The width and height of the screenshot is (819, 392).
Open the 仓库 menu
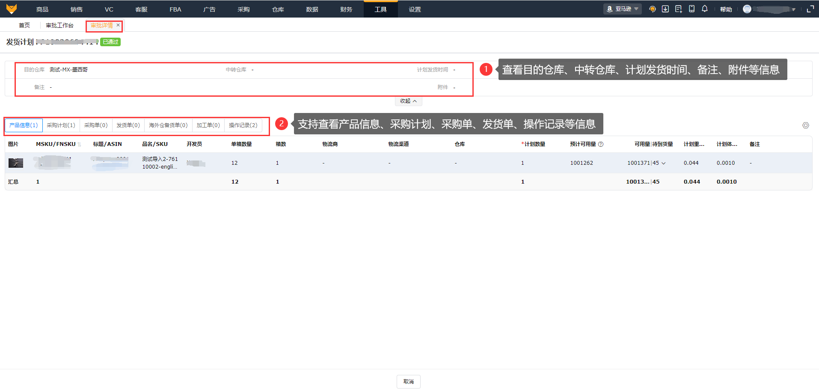(278, 9)
